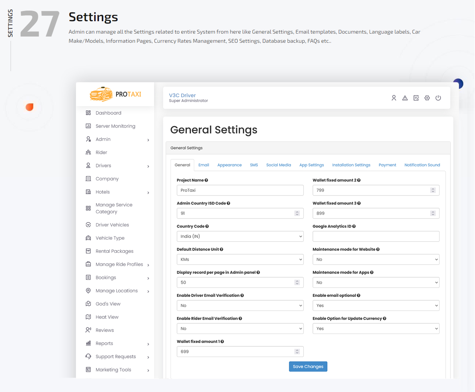
Task: Click the Wallet fixed amount 2 field
Action: click(376, 190)
